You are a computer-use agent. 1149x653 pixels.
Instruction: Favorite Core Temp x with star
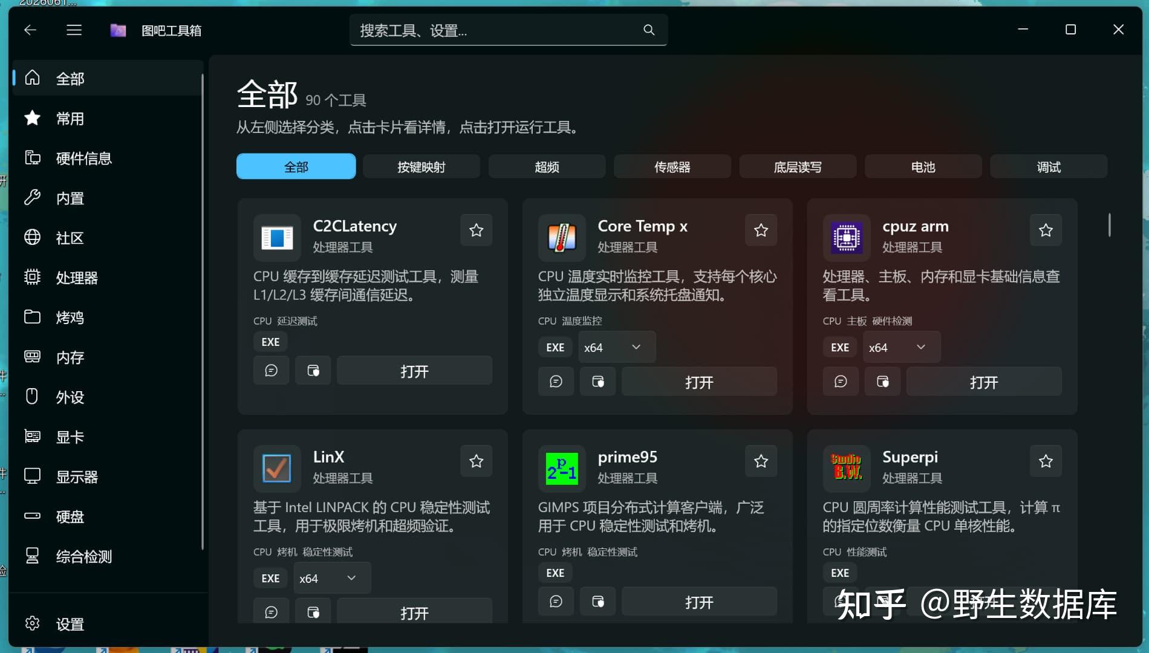[761, 230]
